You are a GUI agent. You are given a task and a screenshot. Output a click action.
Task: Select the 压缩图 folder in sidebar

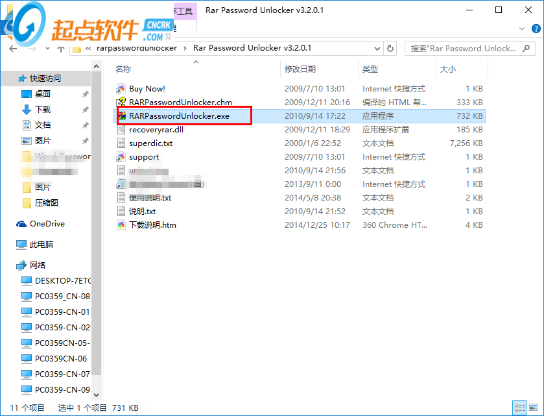click(x=47, y=202)
